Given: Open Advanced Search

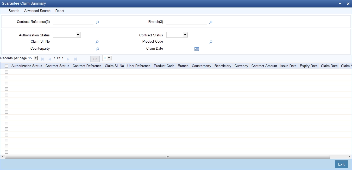Looking at the screenshot, I should [37, 11].
